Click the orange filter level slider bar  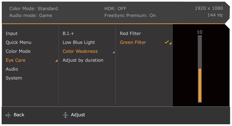point(200,85)
